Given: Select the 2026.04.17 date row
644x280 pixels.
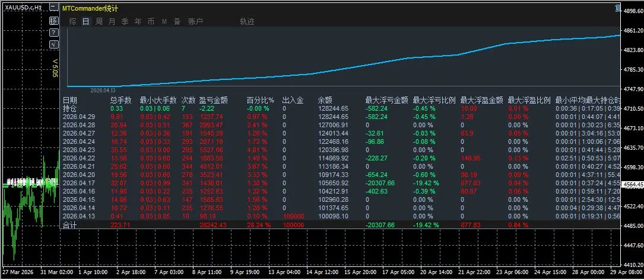Looking at the screenshot, I should pos(79,183).
